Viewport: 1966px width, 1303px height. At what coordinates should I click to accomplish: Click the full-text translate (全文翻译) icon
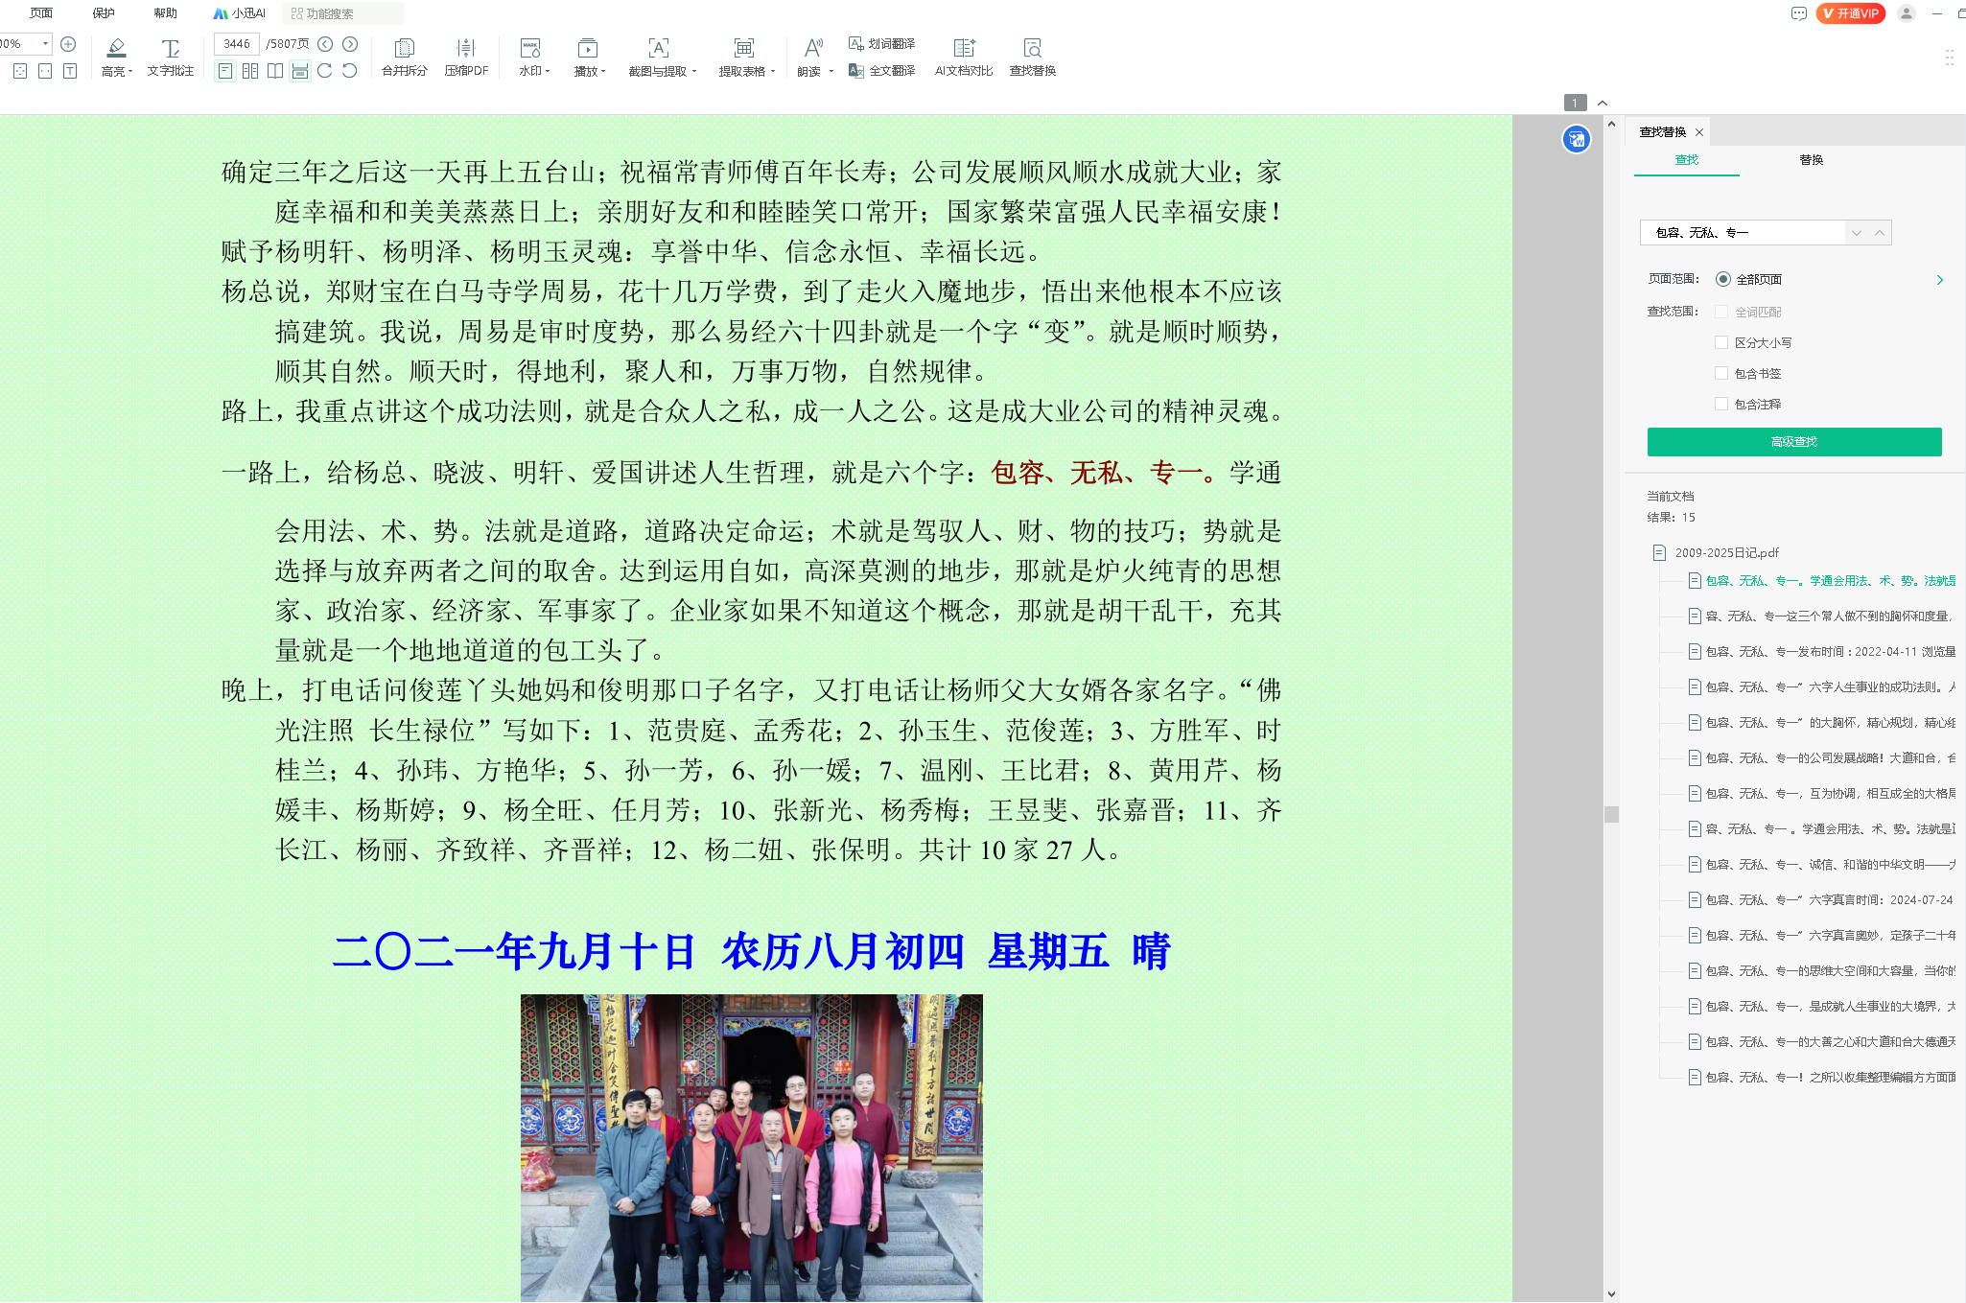(x=856, y=71)
